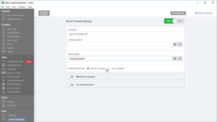Toggle Article Rewriter on
The height and width of the screenshot is (122, 217).
[71, 85]
